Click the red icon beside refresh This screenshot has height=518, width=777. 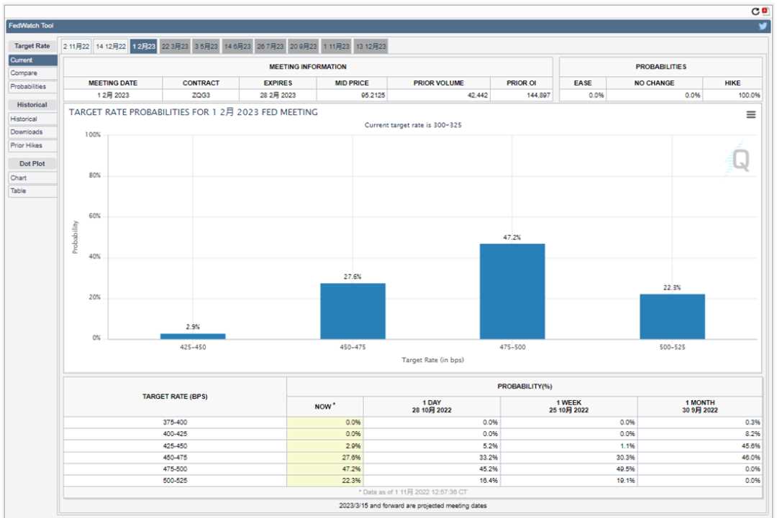click(765, 11)
